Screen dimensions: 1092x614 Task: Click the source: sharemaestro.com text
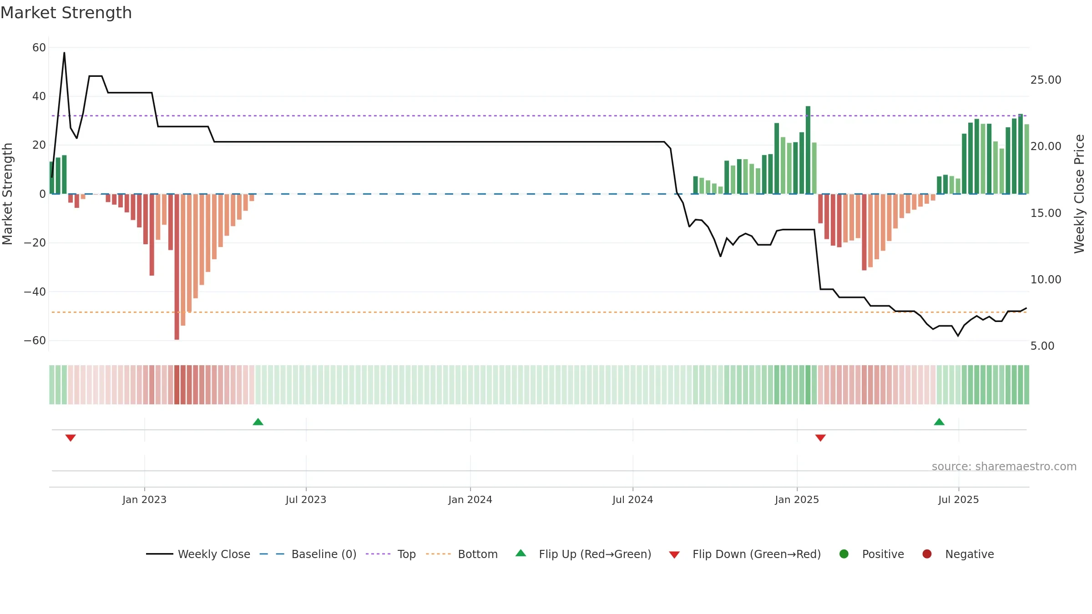click(1004, 467)
